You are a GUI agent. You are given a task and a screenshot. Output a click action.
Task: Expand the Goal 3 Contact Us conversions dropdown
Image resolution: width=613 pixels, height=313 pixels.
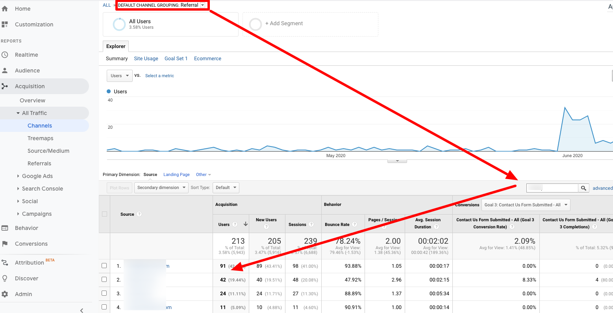[x=526, y=205]
